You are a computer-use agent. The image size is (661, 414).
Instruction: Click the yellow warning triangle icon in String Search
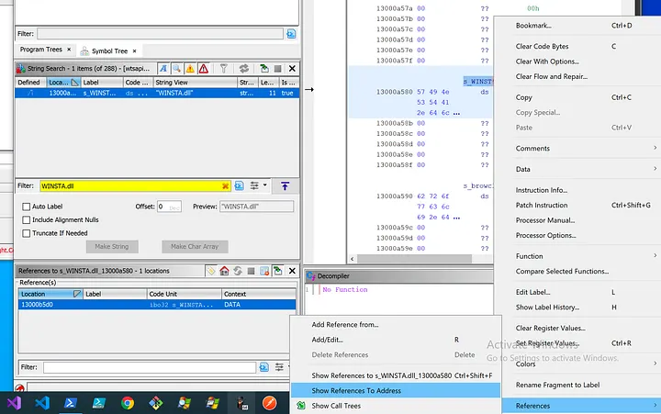coord(190,69)
